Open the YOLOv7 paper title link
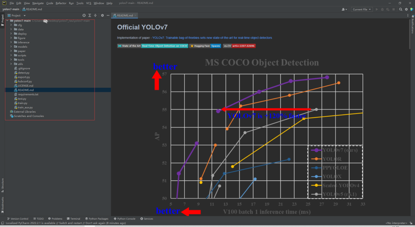 pos(212,38)
